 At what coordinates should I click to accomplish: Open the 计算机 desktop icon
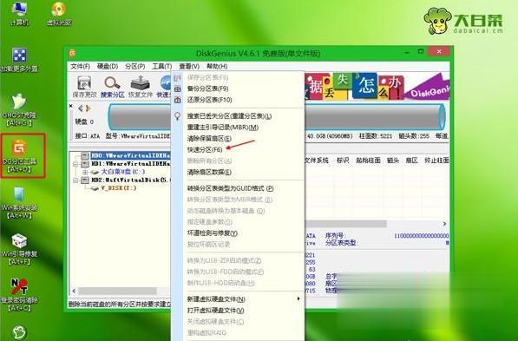tap(19, 14)
